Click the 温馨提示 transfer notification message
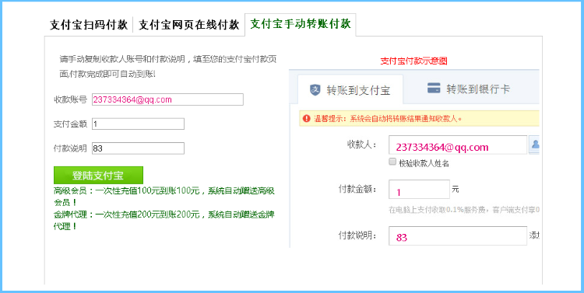The width and height of the screenshot is (584, 293). coord(388,119)
